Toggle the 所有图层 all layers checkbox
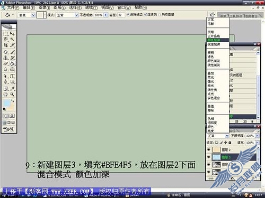The width and height of the screenshot is (265, 198). point(160,15)
